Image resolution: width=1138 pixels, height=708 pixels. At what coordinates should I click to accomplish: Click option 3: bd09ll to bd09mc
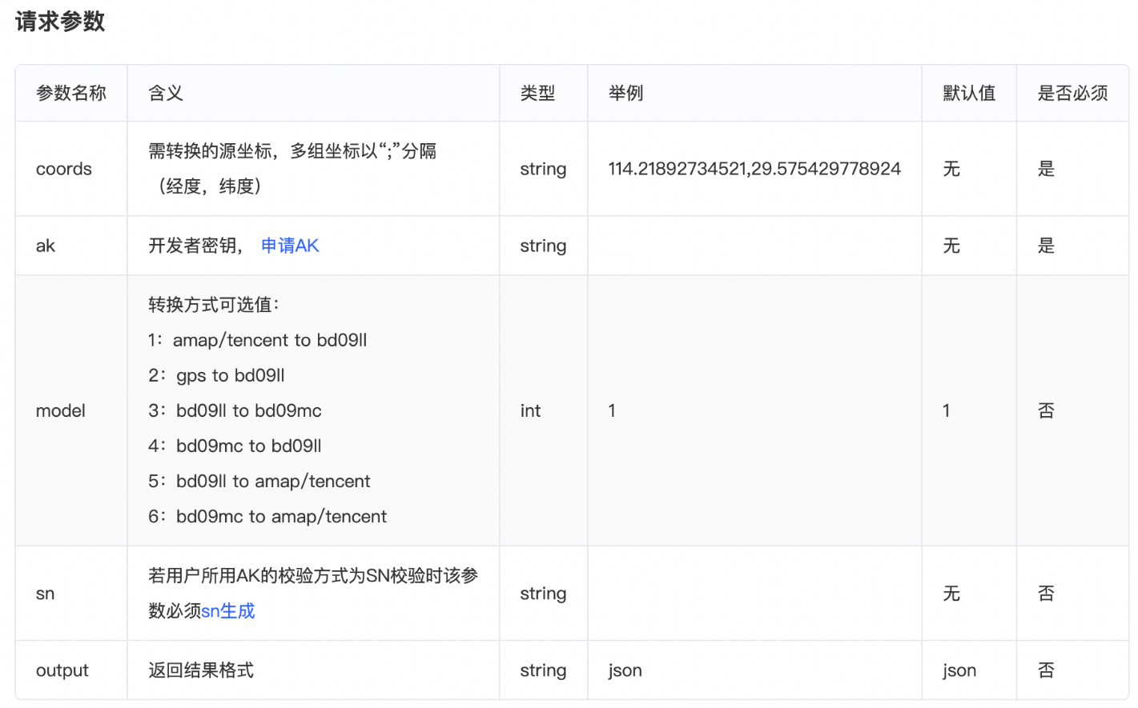tap(235, 410)
